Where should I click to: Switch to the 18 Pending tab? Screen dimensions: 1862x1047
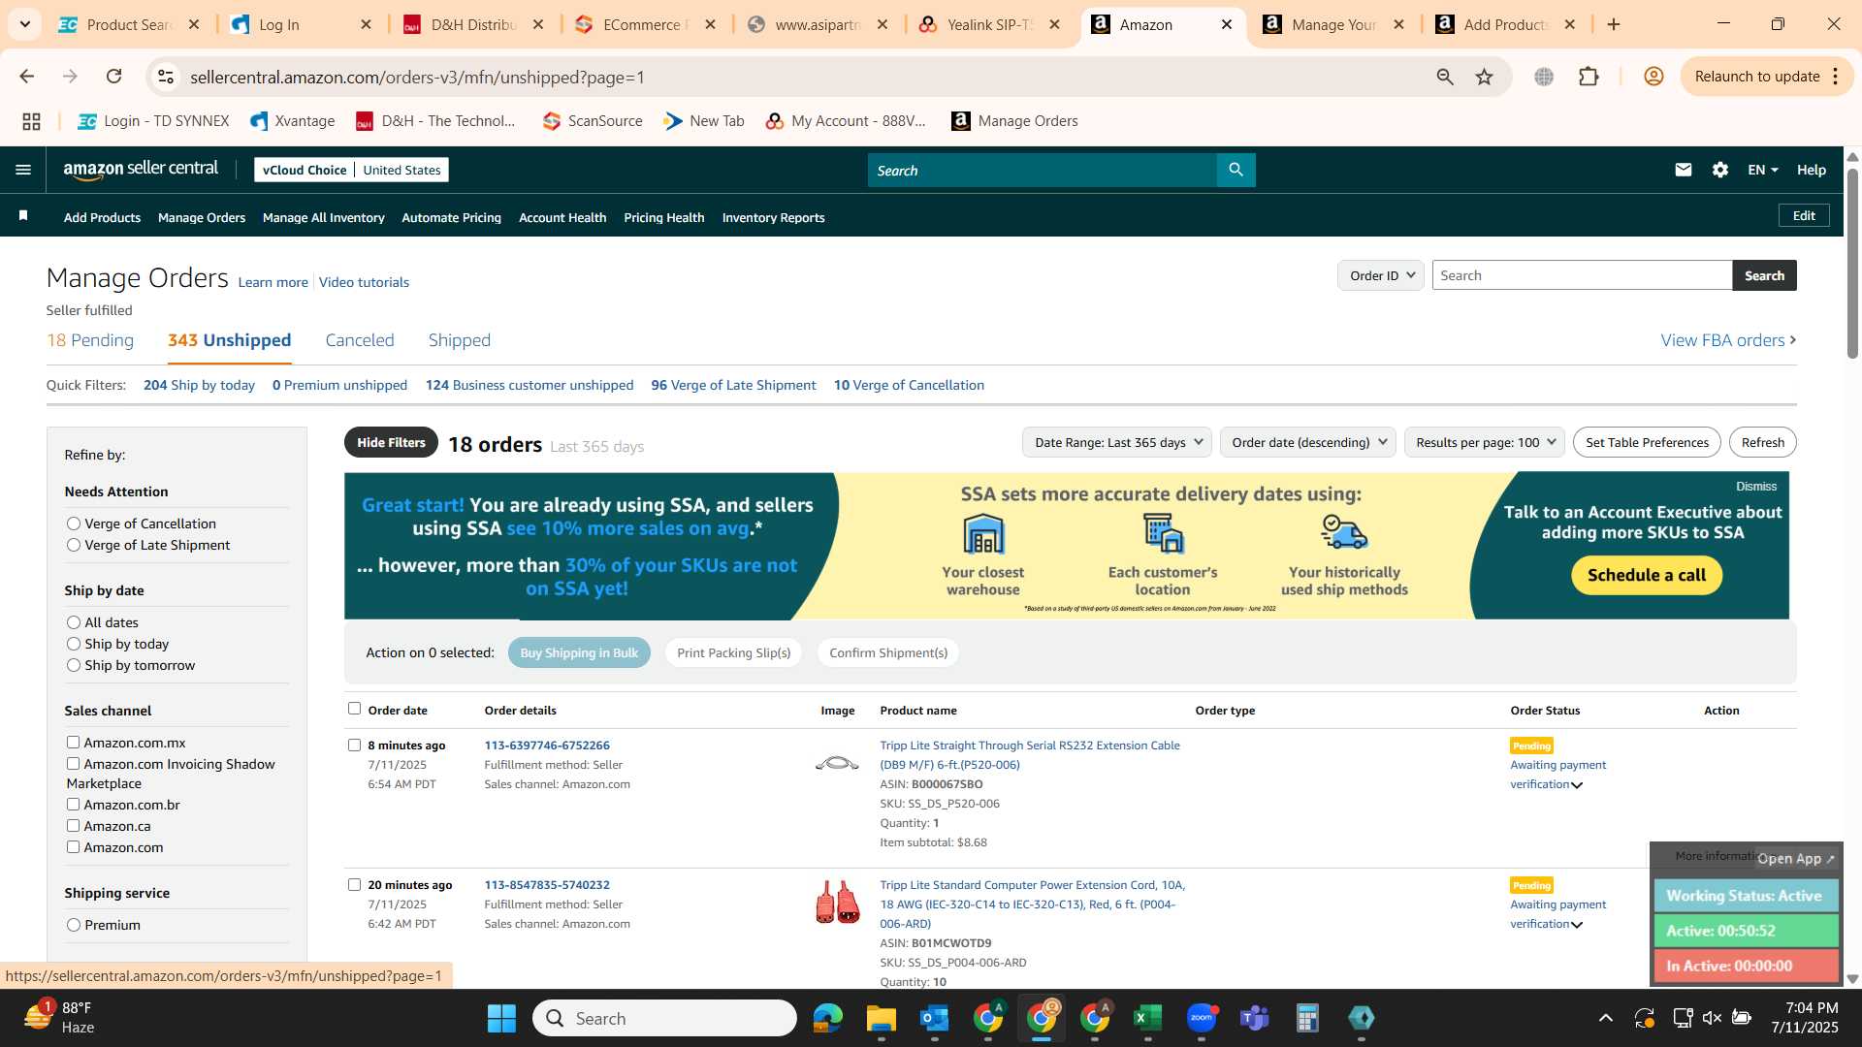[90, 340]
